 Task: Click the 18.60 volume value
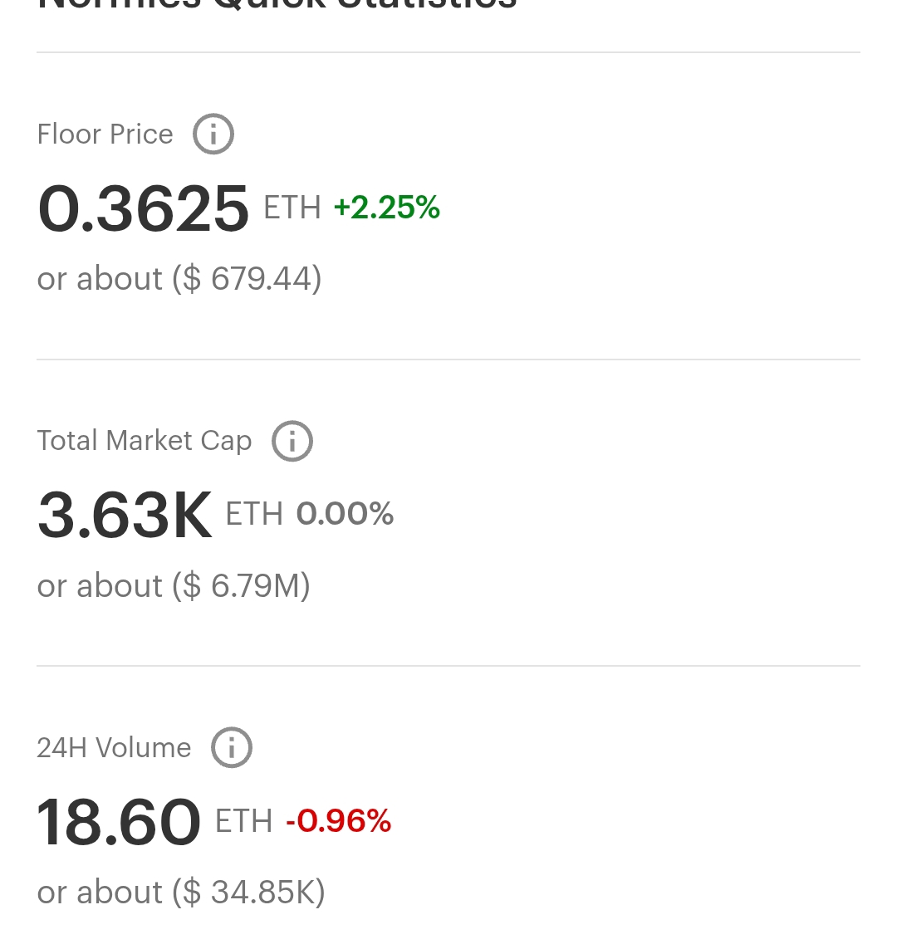(x=119, y=823)
